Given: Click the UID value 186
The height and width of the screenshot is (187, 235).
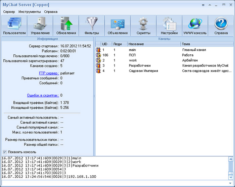Looking at the screenshot, I should click(105, 55).
